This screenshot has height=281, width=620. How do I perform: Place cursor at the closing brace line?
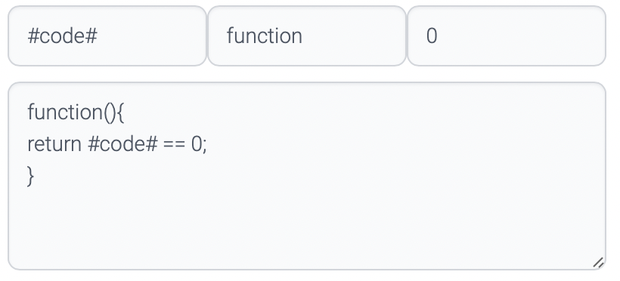31,176
